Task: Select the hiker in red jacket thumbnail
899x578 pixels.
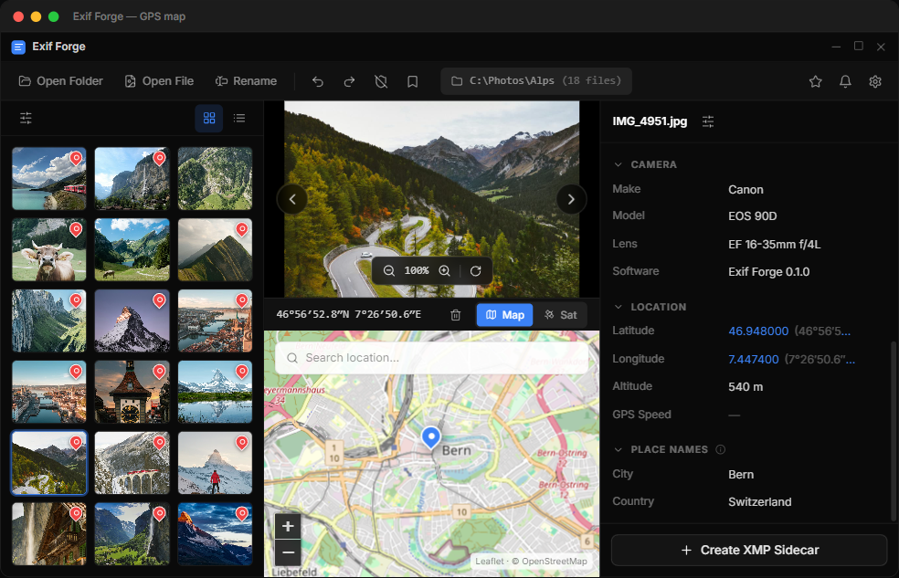Action: (x=215, y=462)
